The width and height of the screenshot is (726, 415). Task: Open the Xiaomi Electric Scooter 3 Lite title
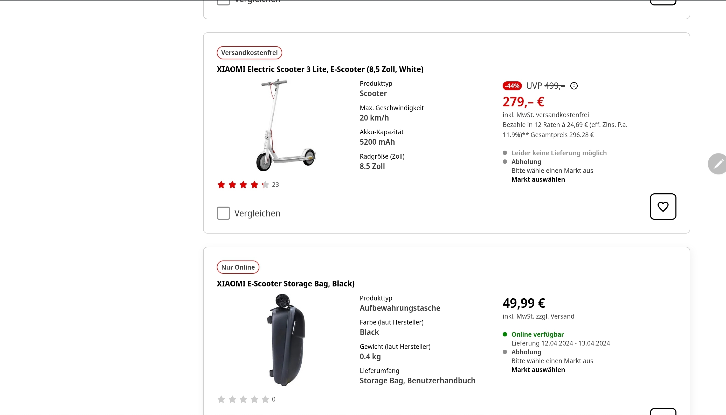[x=320, y=69]
